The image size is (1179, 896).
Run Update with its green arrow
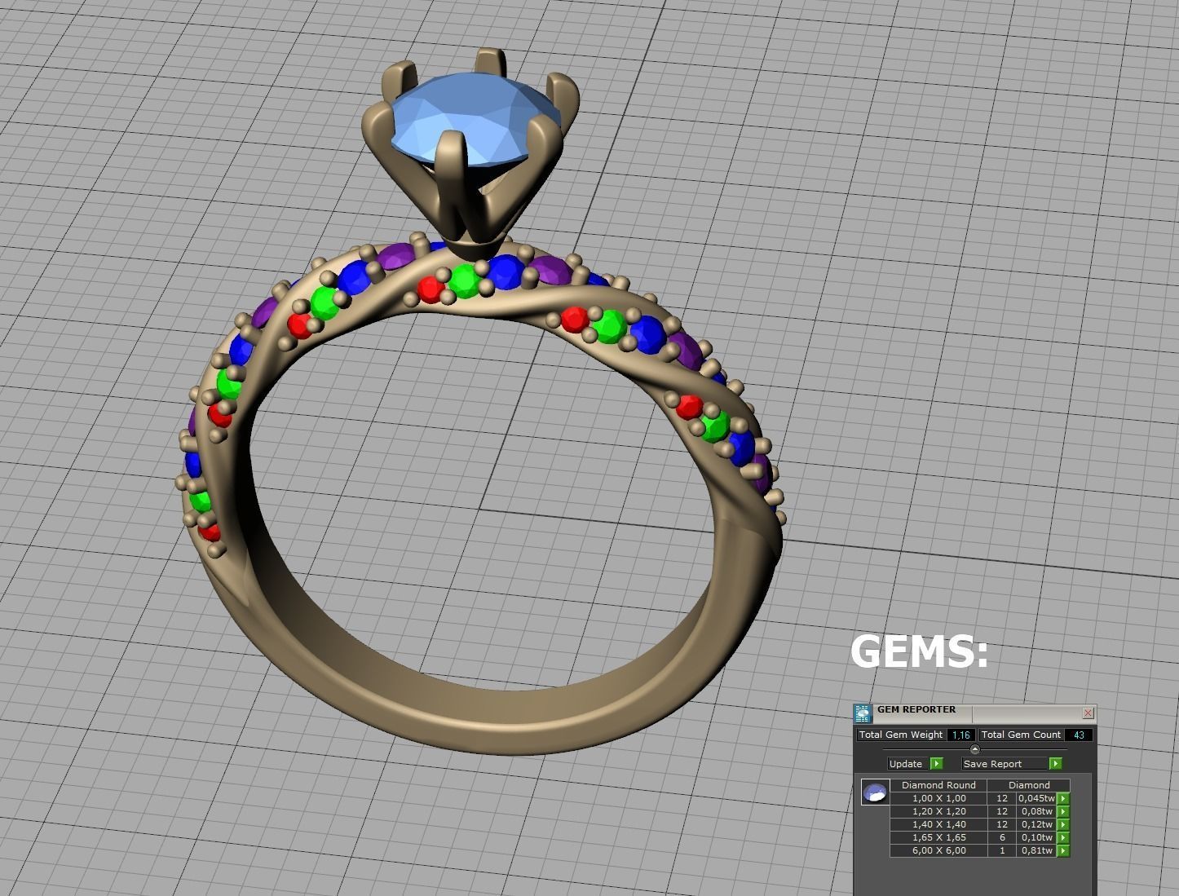coord(936,764)
